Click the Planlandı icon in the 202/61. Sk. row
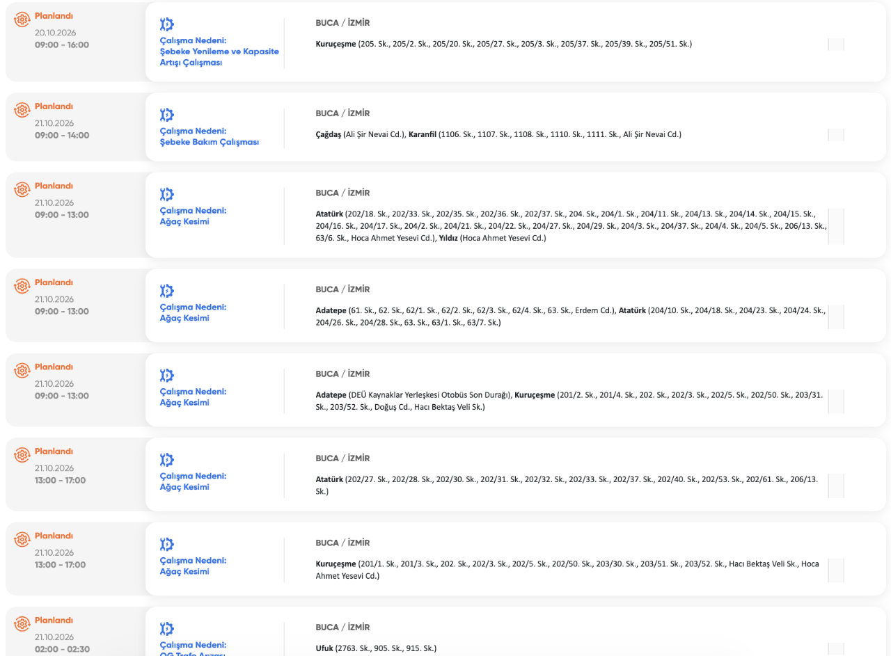This screenshot has width=891, height=656. pyautogui.click(x=22, y=455)
